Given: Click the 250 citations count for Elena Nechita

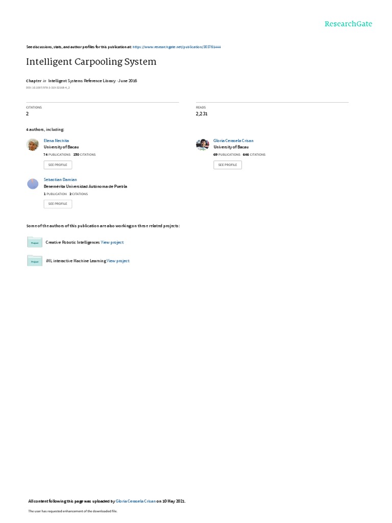Looking at the screenshot, I should point(84,155).
